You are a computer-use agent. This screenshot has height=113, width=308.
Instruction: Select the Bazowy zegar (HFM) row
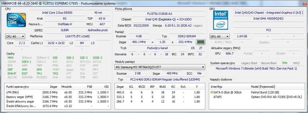coord(58,97)
